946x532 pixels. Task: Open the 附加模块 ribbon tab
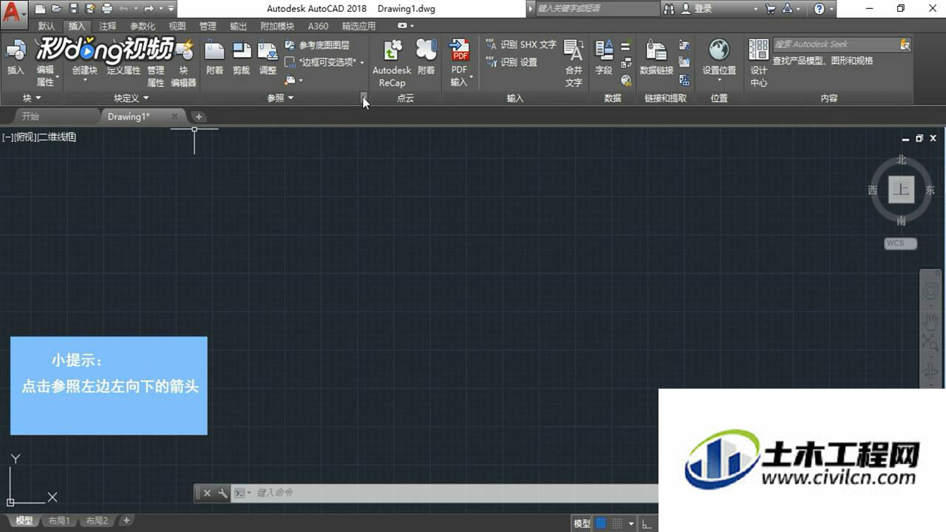tap(277, 26)
